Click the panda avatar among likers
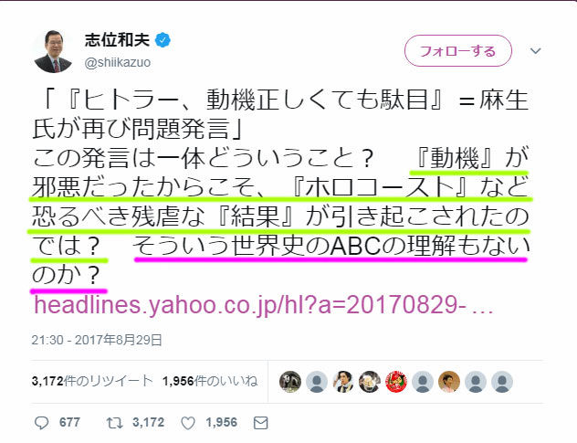This screenshot has height=443, width=577. pyautogui.click(x=290, y=382)
